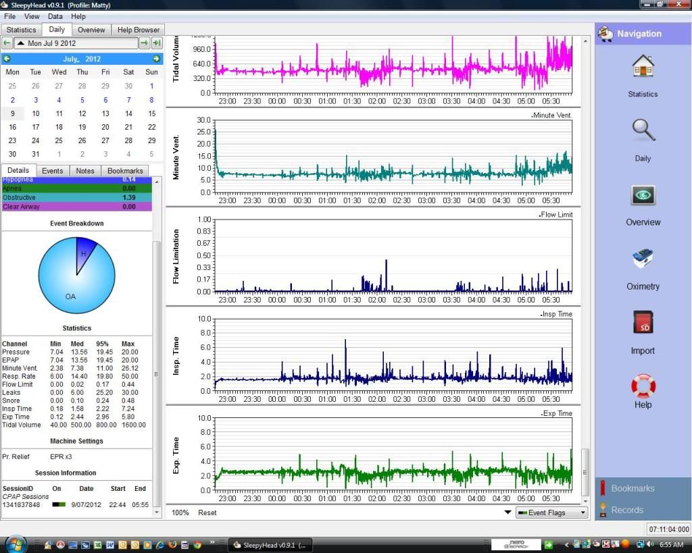Switch to the Statistics tab
Image resolution: width=692 pixels, height=553 pixels.
point(21,30)
